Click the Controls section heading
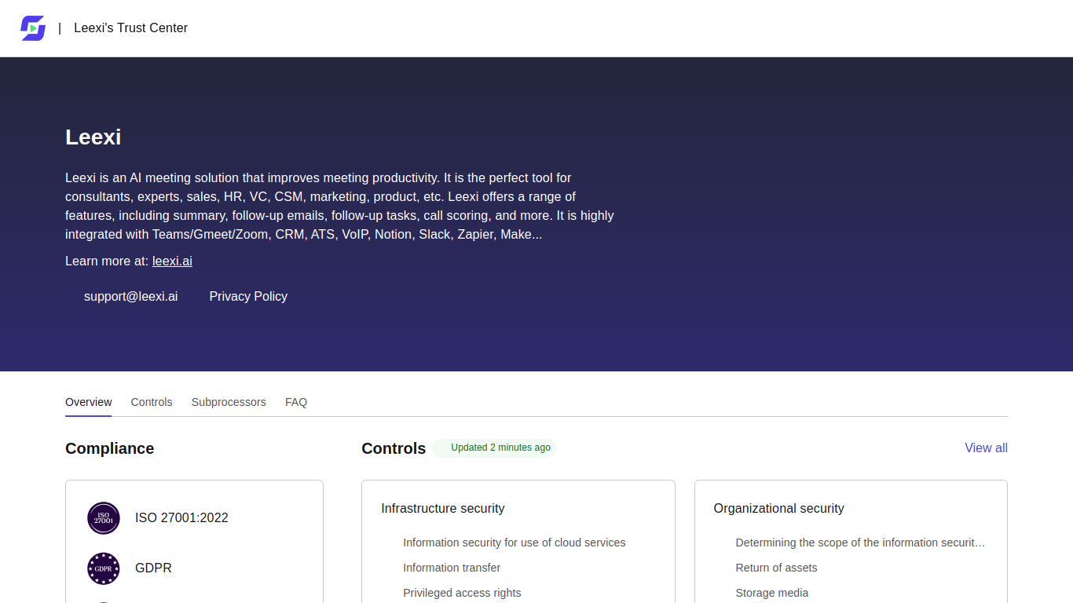This screenshot has height=603, width=1073. [x=394, y=448]
